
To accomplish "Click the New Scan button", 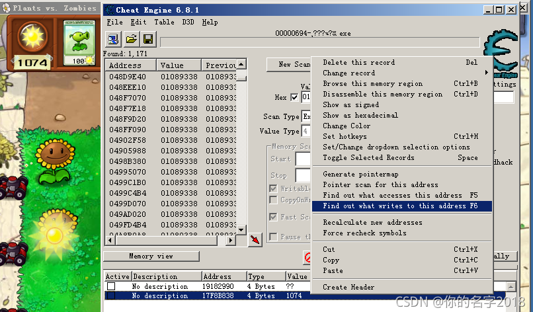I will coord(289,64).
